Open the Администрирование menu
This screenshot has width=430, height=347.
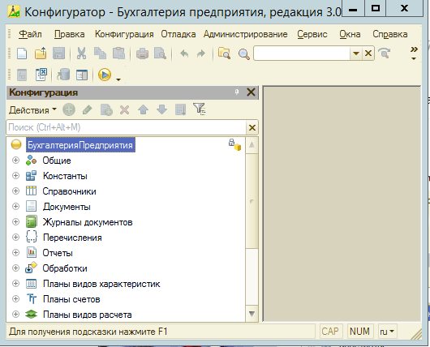pos(246,34)
